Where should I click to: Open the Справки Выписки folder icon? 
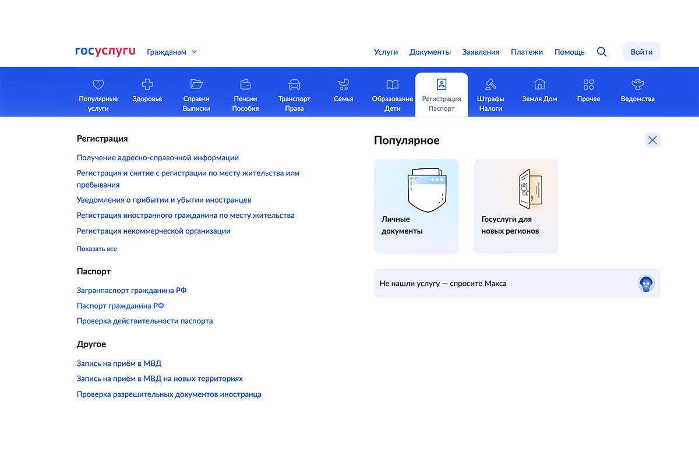pyautogui.click(x=196, y=84)
